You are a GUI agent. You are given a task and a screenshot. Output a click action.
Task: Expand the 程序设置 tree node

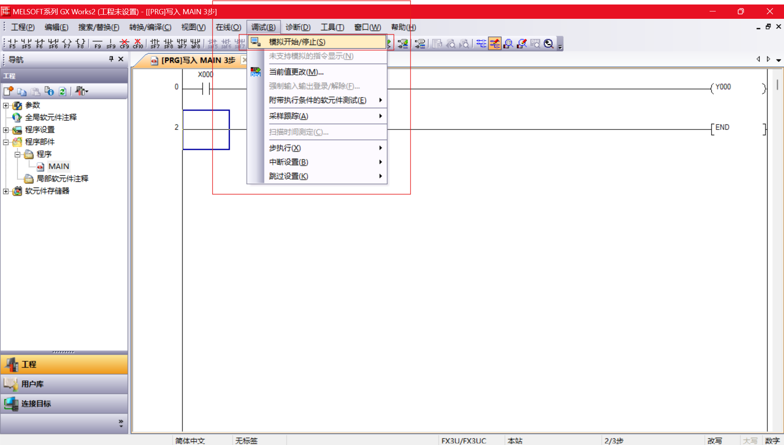click(x=6, y=130)
